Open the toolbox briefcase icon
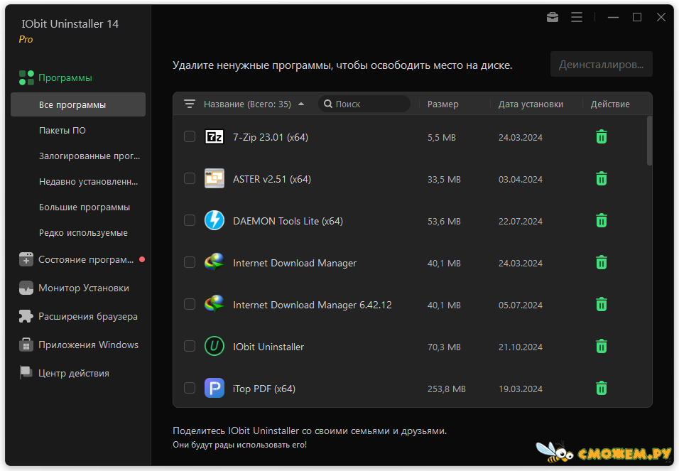The image size is (679, 471). pos(553,17)
